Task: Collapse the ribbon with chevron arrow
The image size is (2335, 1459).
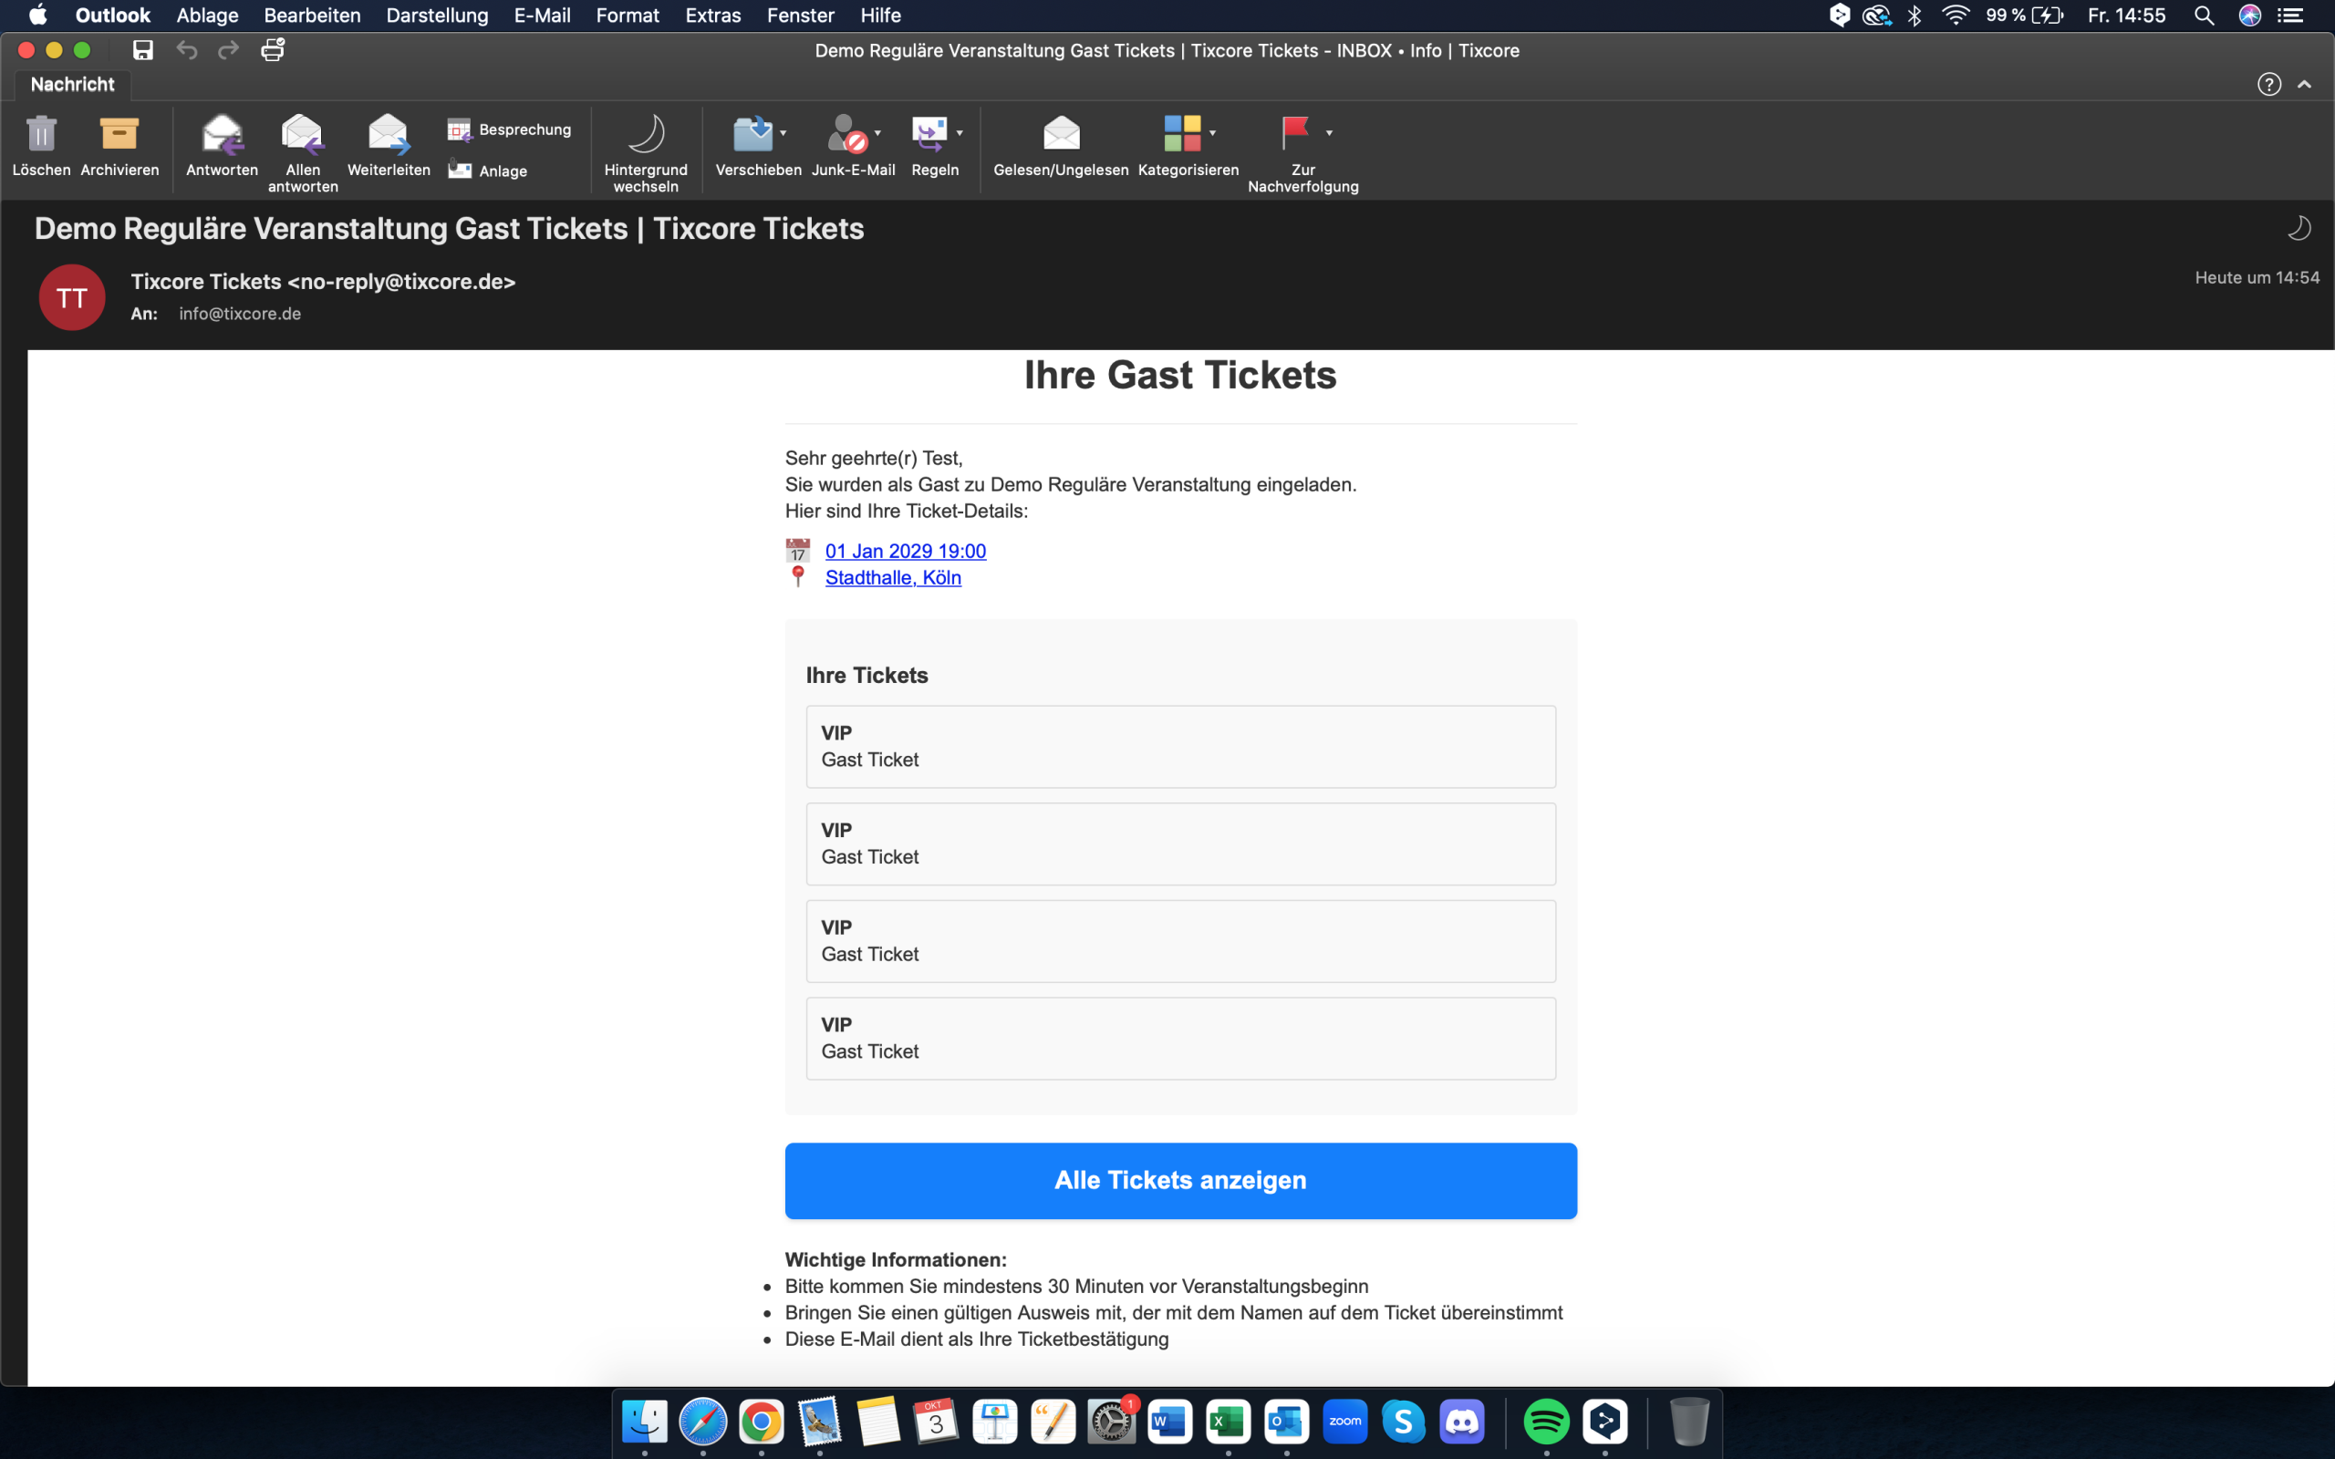Action: [x=2304, y=85]
